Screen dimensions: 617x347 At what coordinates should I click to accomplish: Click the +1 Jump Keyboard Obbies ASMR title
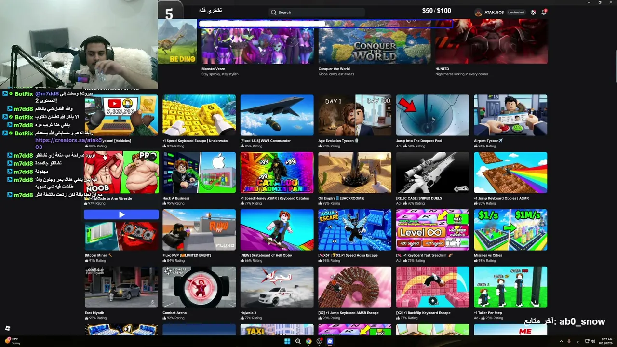(501, 198)
